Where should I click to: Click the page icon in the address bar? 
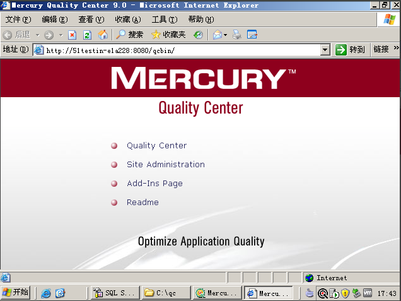tap(38, 50)
